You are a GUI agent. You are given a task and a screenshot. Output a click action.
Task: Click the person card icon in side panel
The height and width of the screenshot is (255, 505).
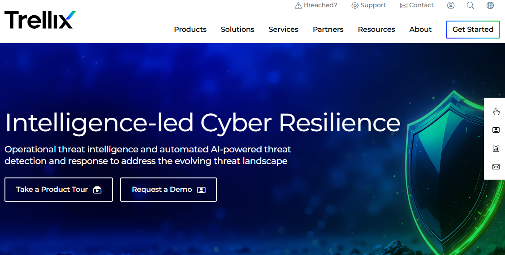(496, 130)
